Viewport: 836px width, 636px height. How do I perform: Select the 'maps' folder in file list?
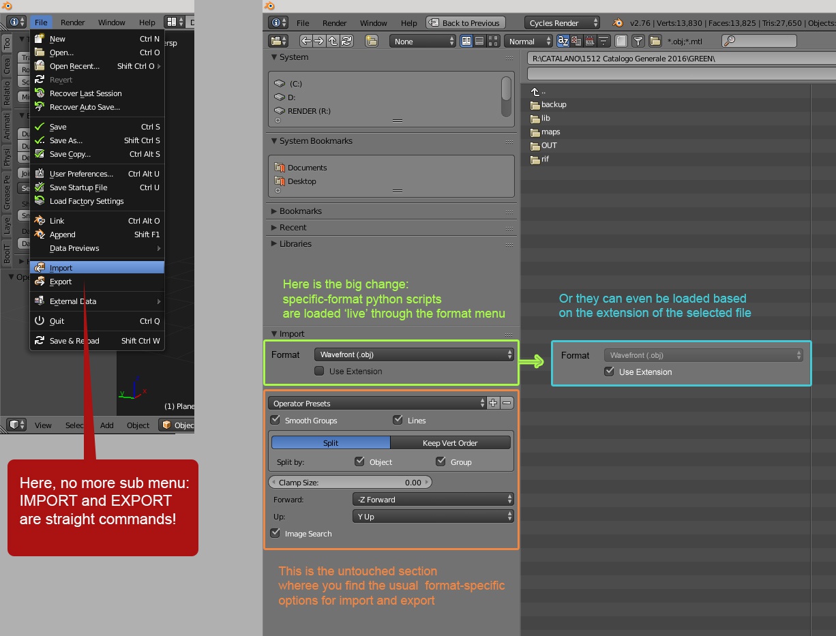coord(550,132)
